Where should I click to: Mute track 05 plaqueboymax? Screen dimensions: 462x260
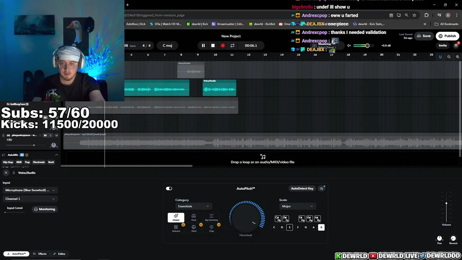tap(45, 135)
